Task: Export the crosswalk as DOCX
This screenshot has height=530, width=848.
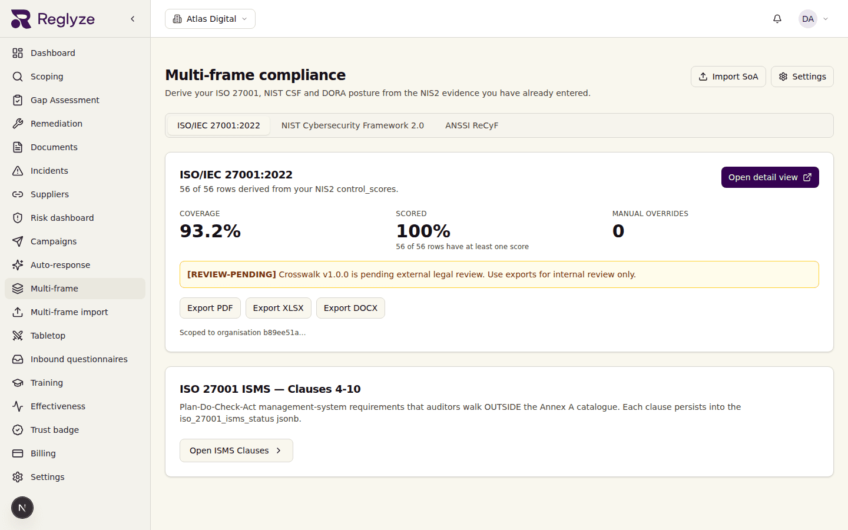Action: (350, 308)
